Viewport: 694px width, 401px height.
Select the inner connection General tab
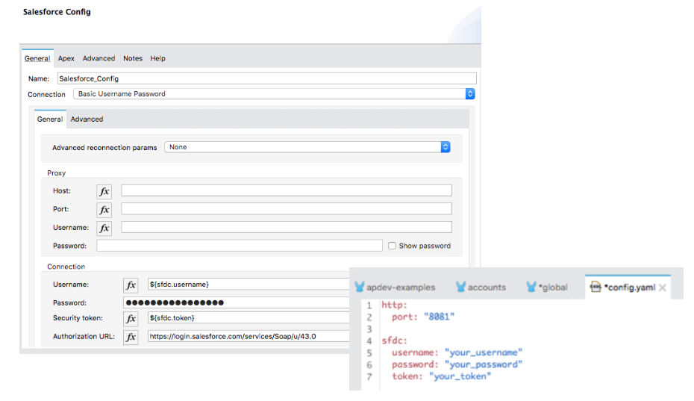click(x=50, y=119)
